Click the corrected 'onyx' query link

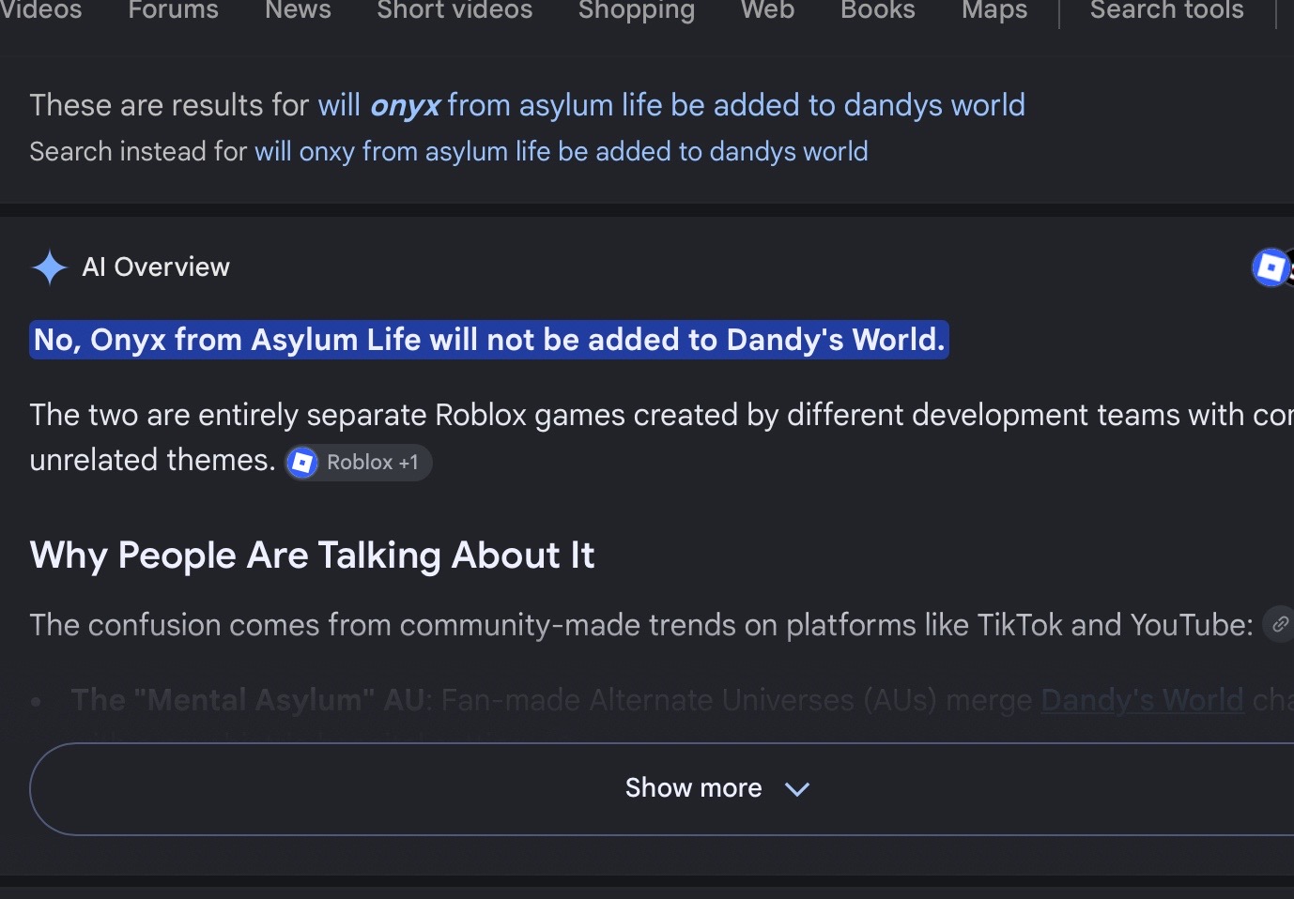[671, 105]
